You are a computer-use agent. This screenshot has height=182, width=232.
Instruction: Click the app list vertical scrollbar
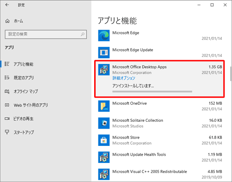[x=231, y=74]
